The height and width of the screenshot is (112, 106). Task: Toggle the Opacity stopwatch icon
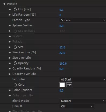click(x=15, y=63)
